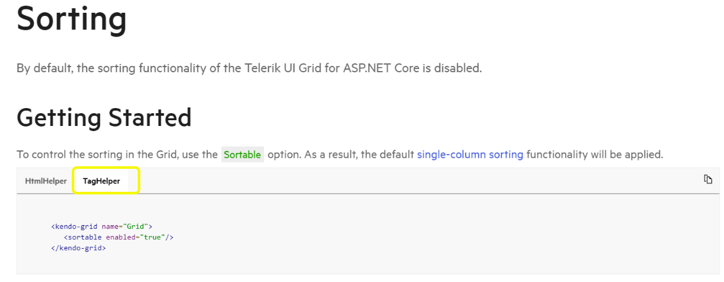Click the Sorting page title
The width and height of the screenshot is (724, 282).
tap(71, 19)
